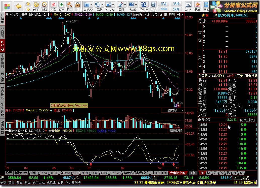260x188 pixels.
Task: Expand the 周期 period dropdown arrow
Action: (x=103, y=5)
